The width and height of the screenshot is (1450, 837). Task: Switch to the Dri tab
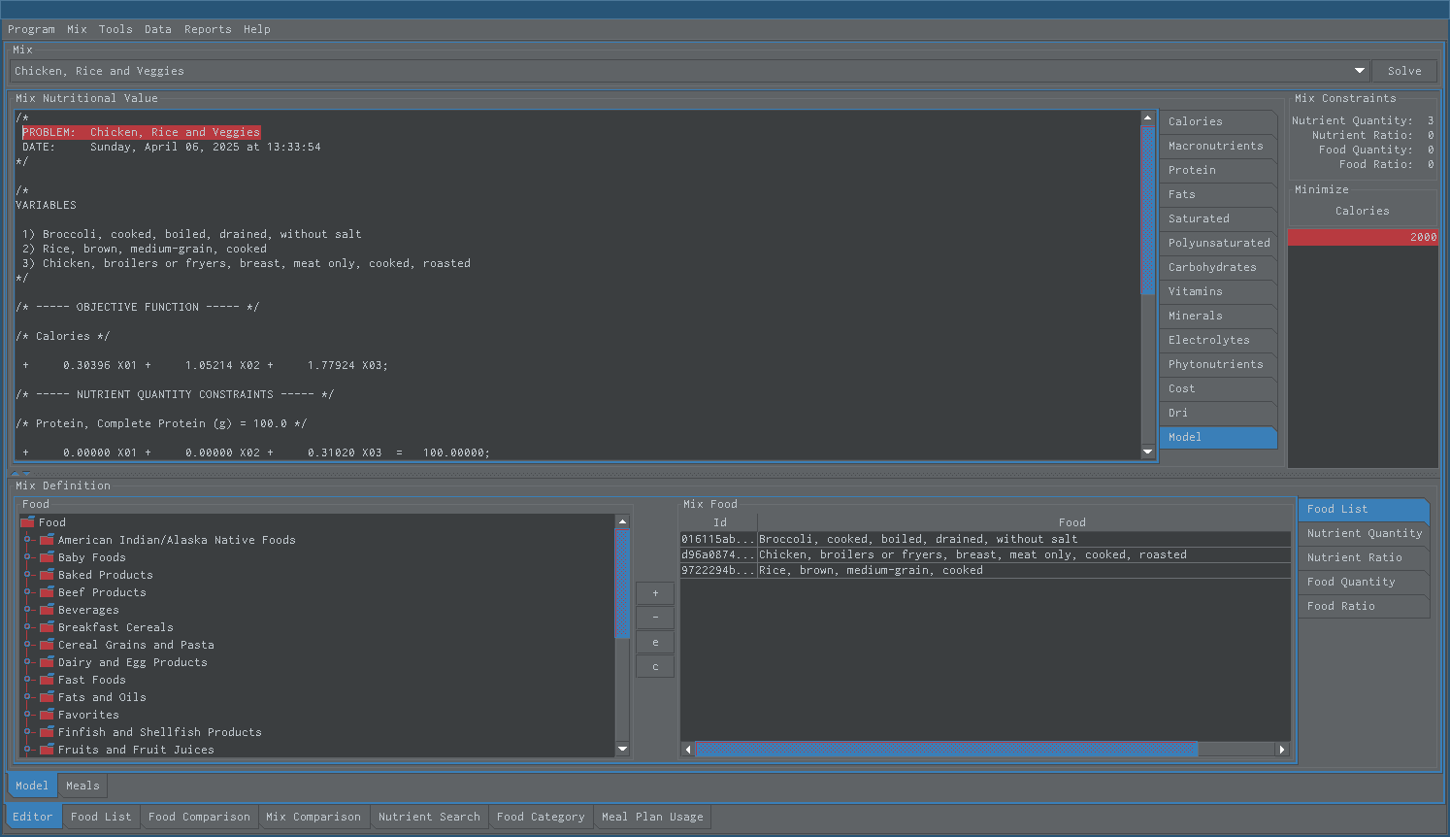pyautogui.click(x=1218, y=413)
